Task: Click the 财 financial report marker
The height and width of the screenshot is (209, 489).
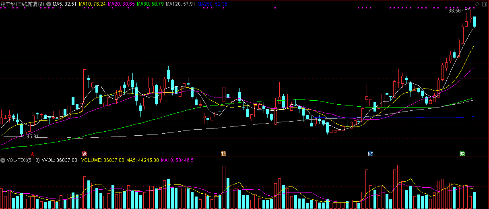Action: pos(370,154)
